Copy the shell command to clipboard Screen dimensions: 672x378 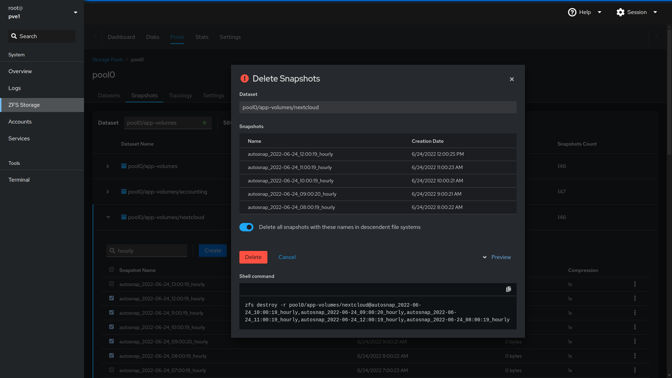[509, 289]
